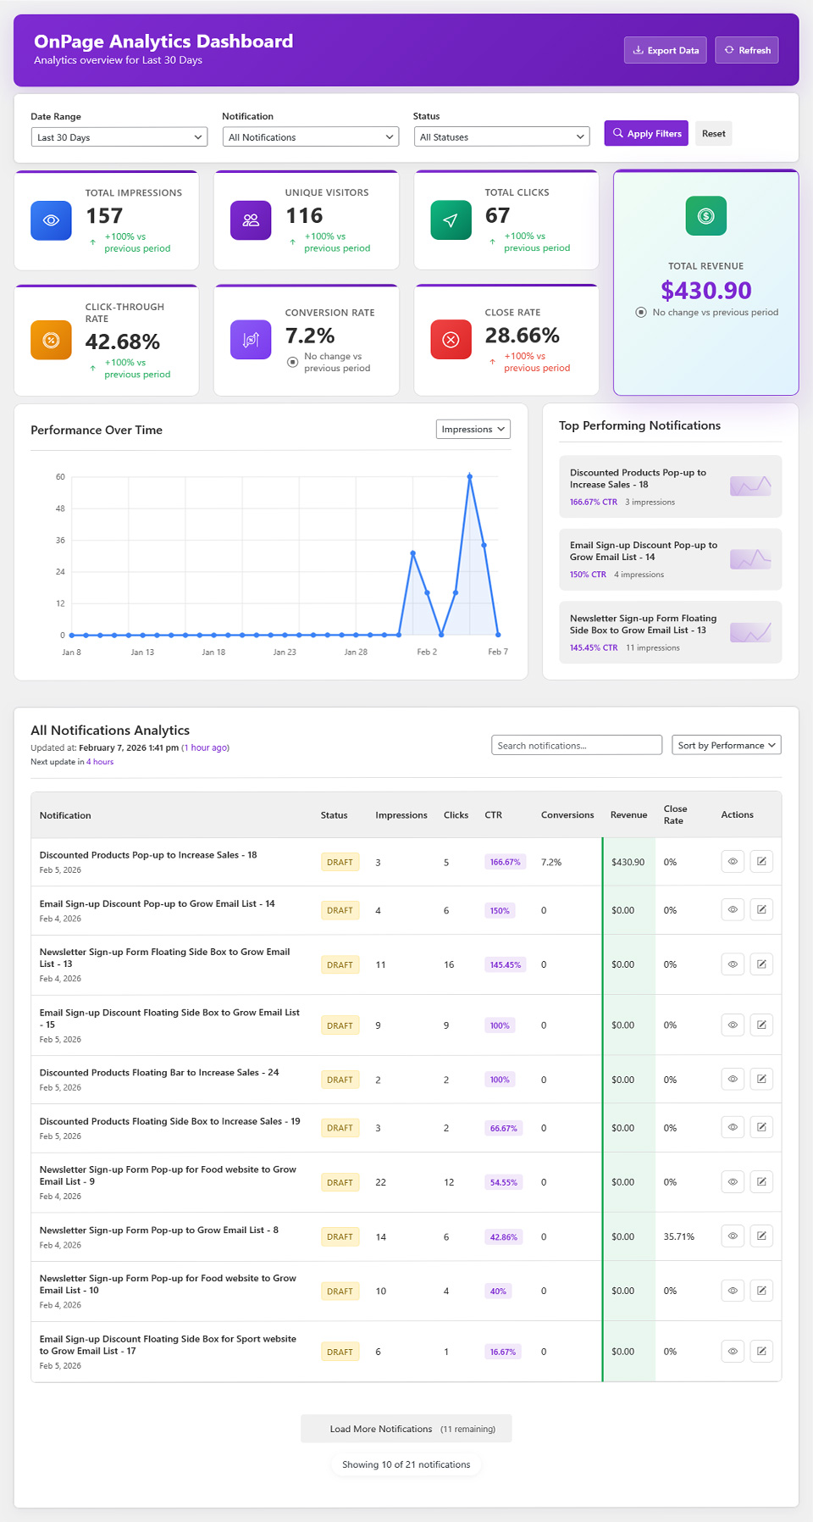Click the Export Data button
The width and height of the screenshot is (813, 1522).
coord(665,50)
